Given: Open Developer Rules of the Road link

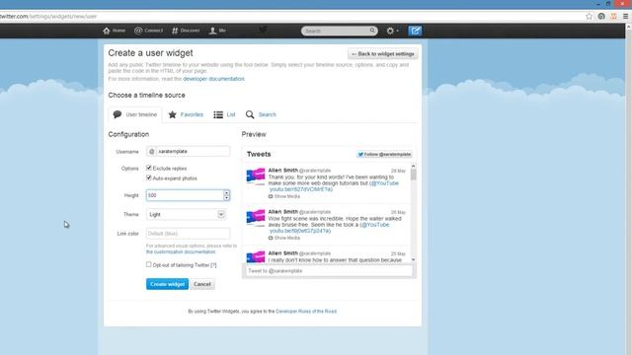Looking at the screenshot, I should point(306,312).
